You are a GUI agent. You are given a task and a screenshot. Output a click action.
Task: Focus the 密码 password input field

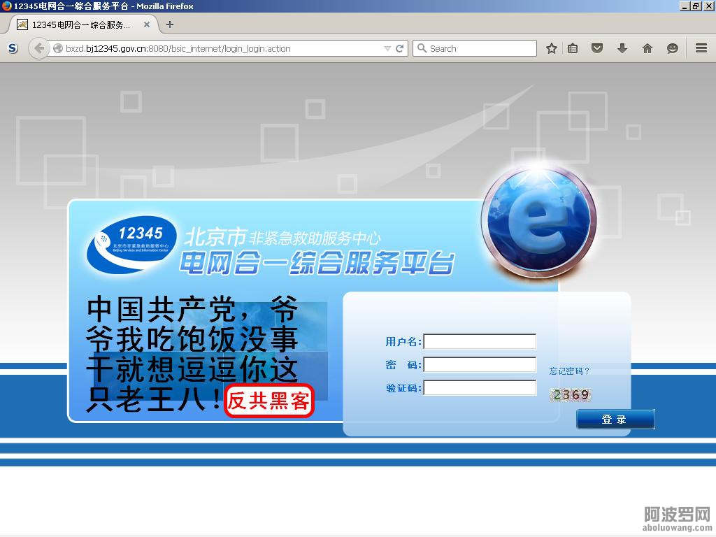tap(480, 365)
